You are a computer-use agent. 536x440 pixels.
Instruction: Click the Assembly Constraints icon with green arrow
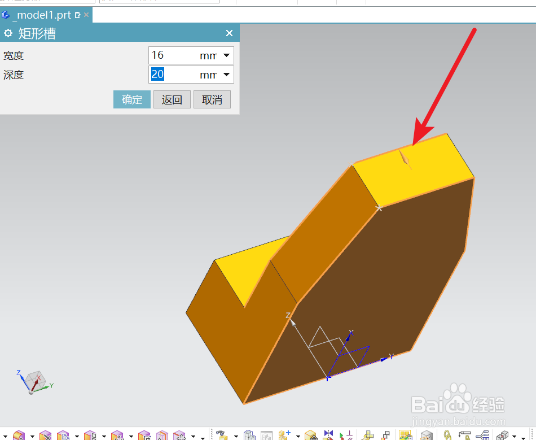346,435
